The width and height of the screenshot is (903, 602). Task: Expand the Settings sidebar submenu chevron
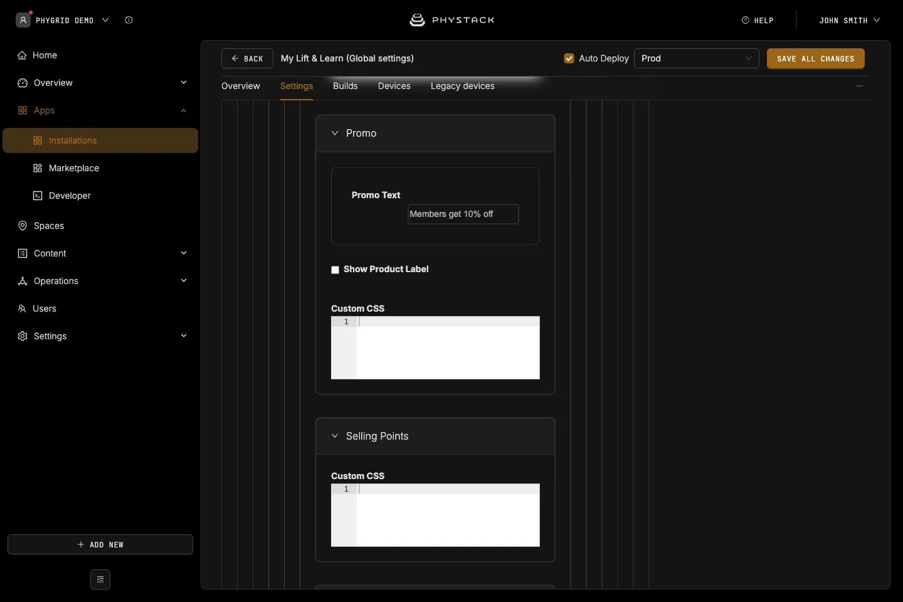(184, 335)
